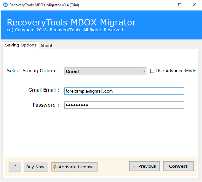Go back with the Previous button
This screenshot has width=202, height=182.
[145, 166]
